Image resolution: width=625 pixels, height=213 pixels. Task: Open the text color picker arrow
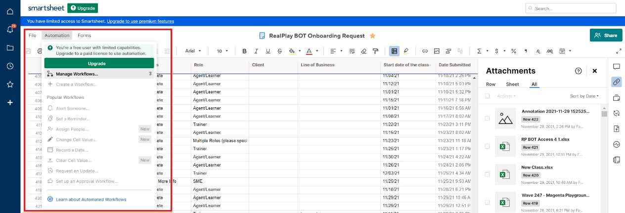pyautogui.click(x=316, y=51)
